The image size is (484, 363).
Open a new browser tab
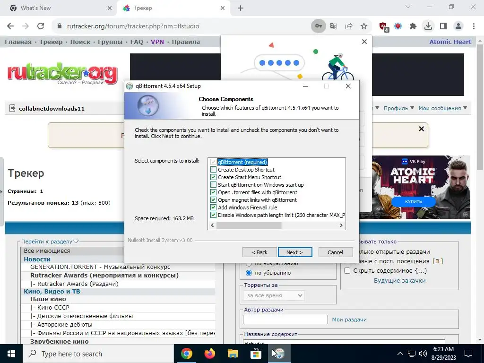pos(241,9)
